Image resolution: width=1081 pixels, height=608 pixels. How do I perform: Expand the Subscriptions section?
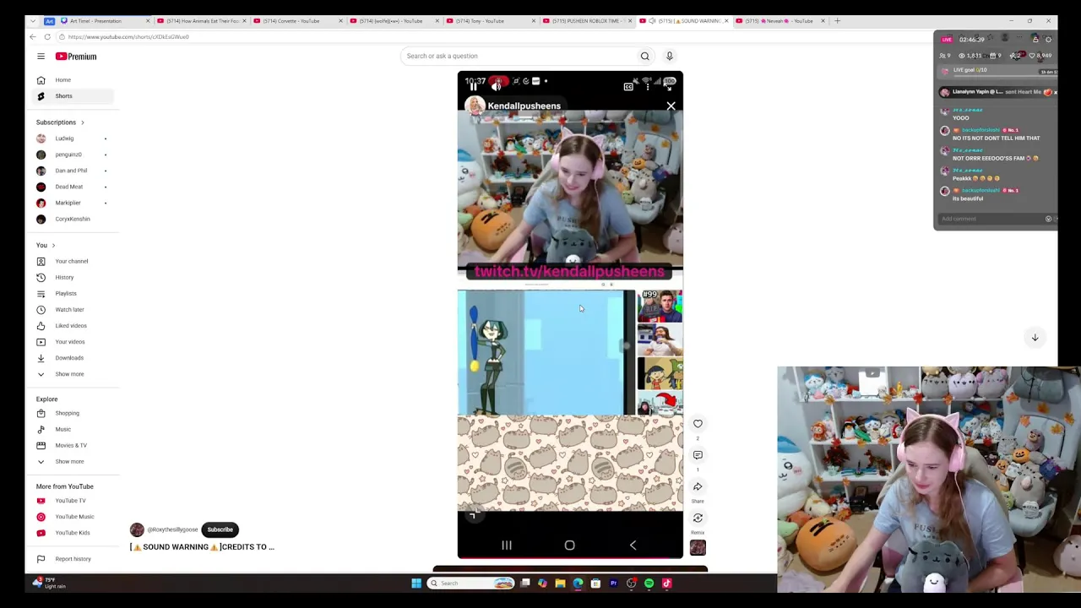[60, 122]
